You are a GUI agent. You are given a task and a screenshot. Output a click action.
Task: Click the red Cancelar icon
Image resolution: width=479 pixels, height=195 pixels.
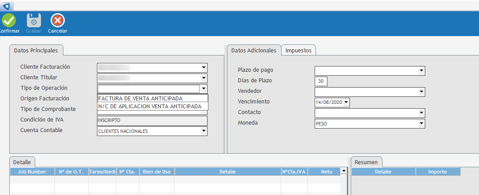point(58,21)
